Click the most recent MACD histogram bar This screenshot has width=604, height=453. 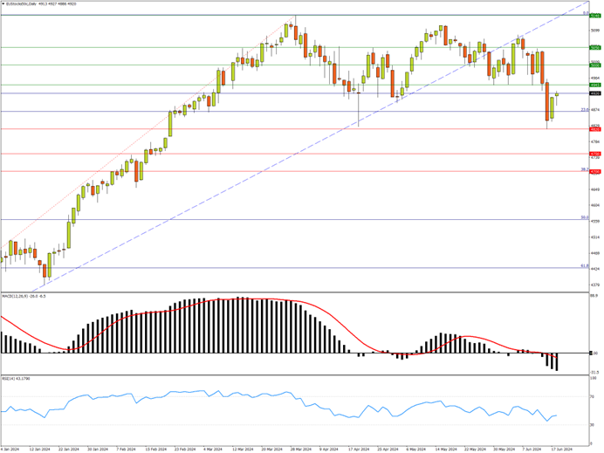[x=557, y=361]
